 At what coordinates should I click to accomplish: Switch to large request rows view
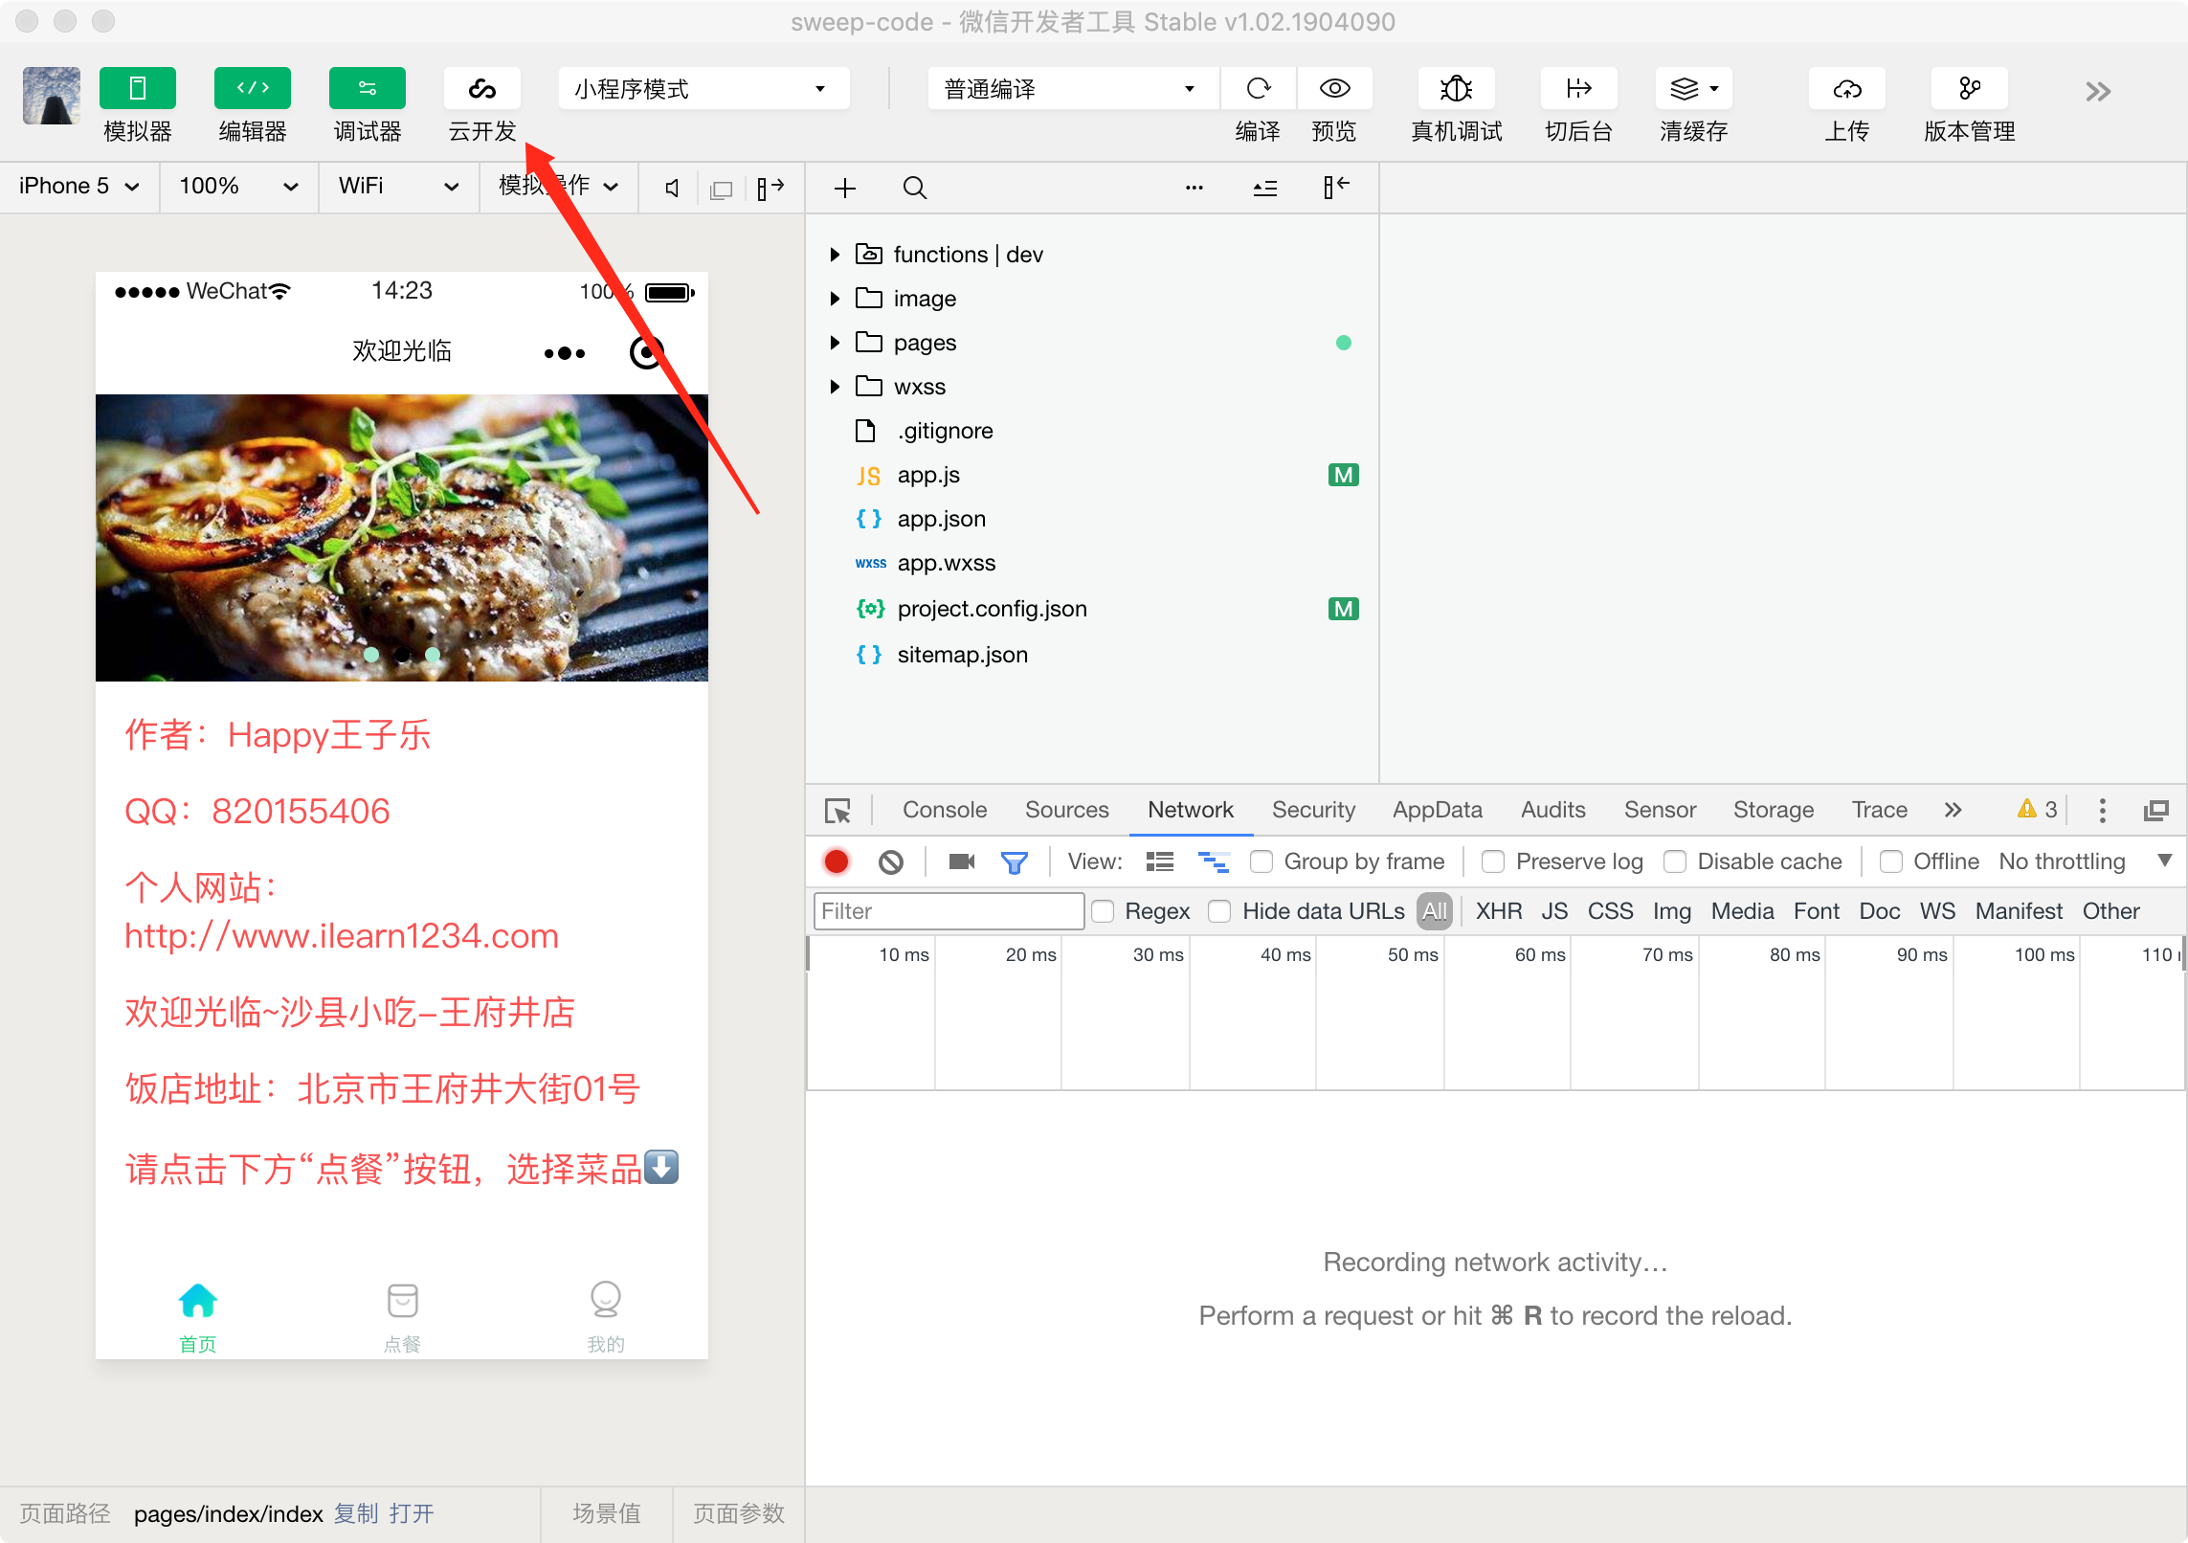click(x=1159, y=861)
